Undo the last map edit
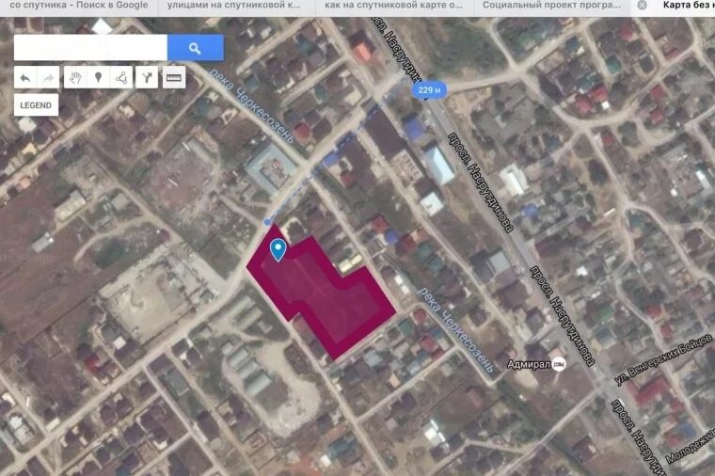This screenshot has height=476, width=715. pyautogui.click(x=25, y=78)
